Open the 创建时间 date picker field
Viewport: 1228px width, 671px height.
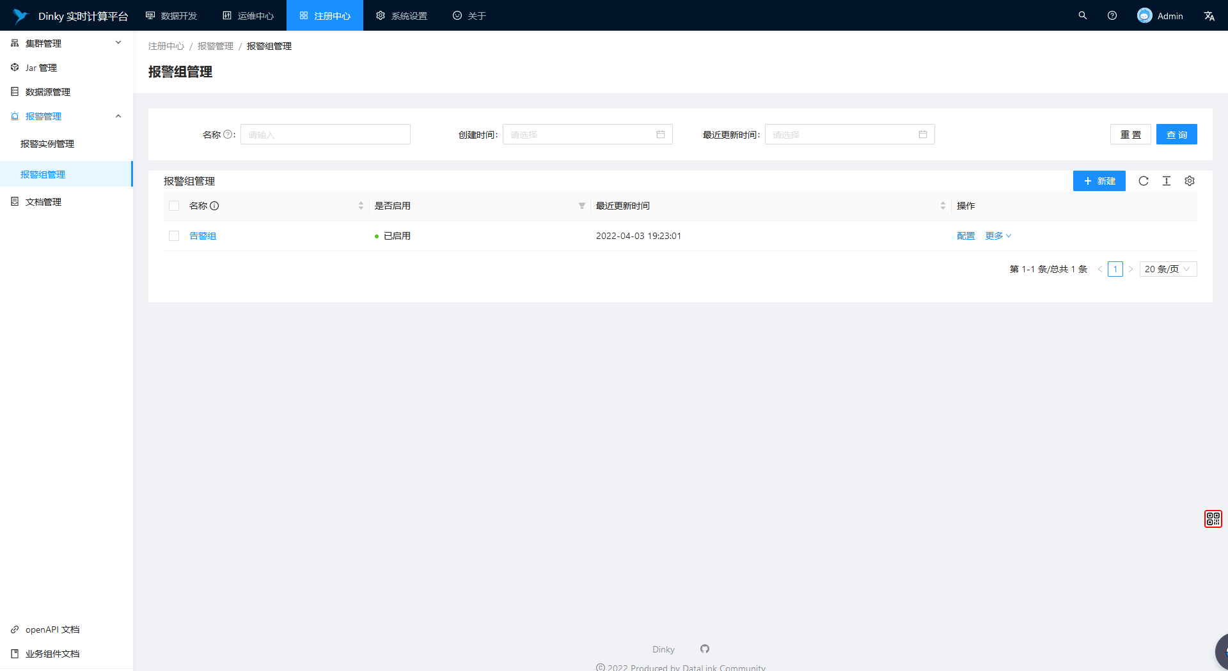click(588, 134)
